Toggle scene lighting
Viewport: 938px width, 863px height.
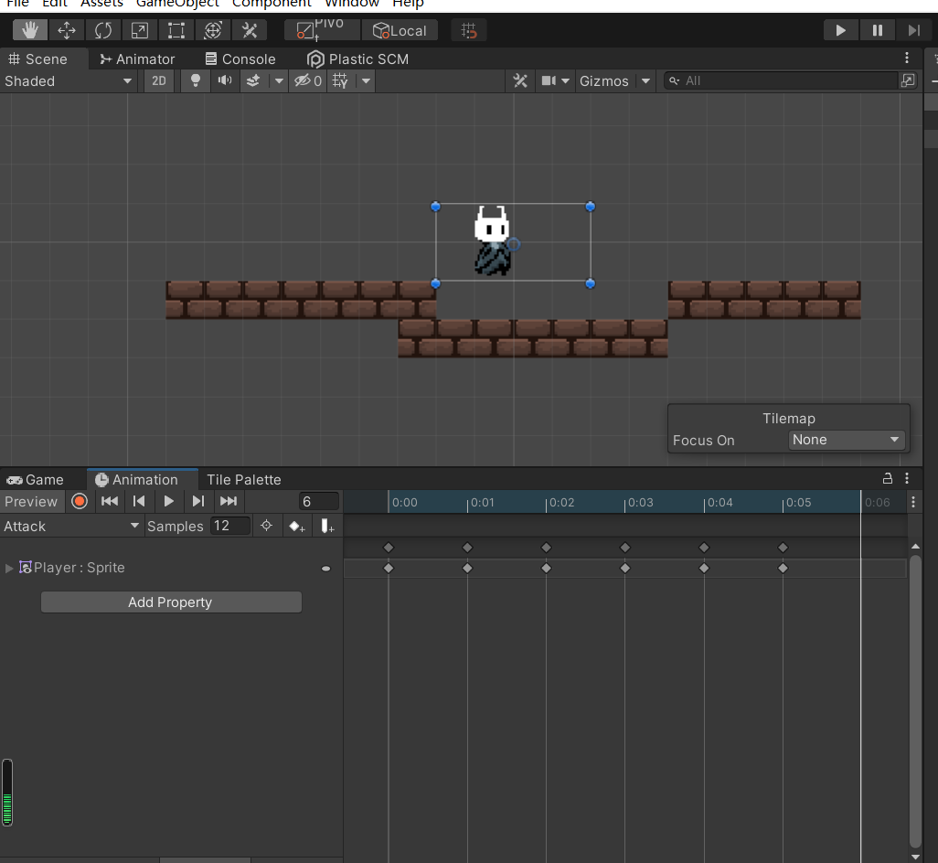[x=195, y=80]
